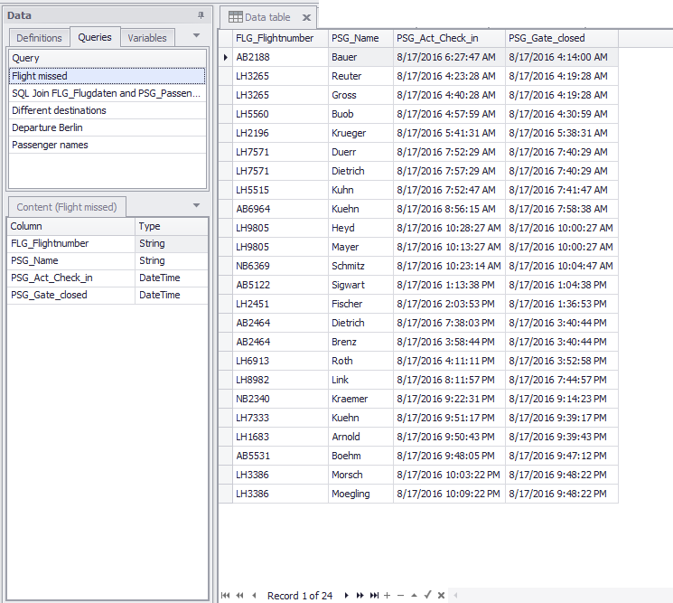The height and width of the screenshot is (603, 673).
Task: Click gate closed cell 8/17/2016 1:36:53 PM
Action: [x=561, y=304]
